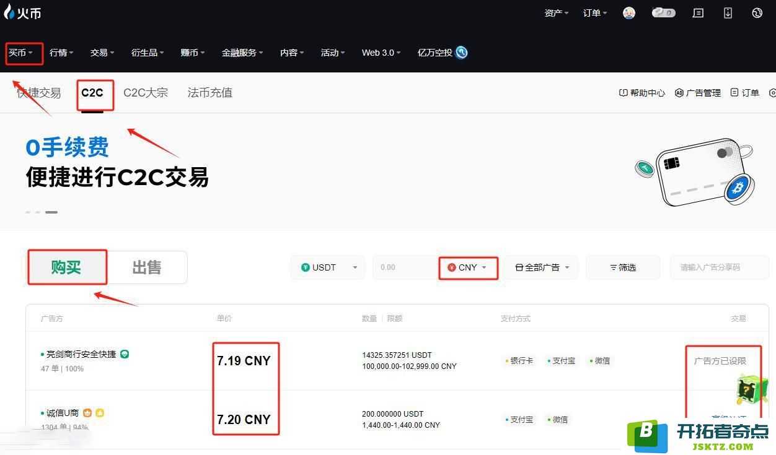Click the app download phone icon
This screenshot has height=455, width=776.
tap(728, 12)
